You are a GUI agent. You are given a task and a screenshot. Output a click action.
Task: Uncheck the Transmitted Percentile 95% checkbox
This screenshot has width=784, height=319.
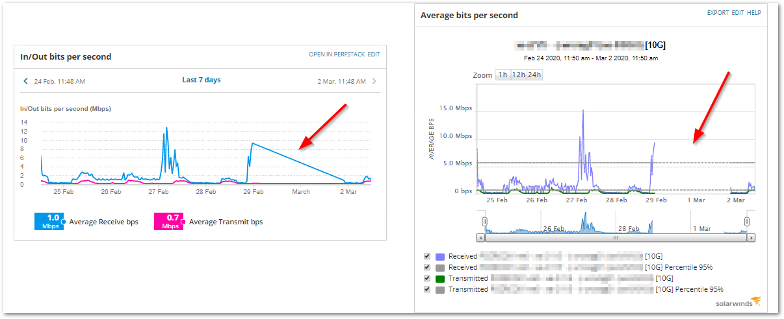[427, 289]
